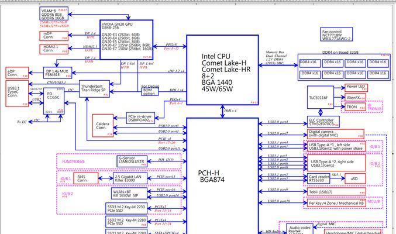Select the SSD3 M.2 Key-M 2230 block

tap(126, 208)
